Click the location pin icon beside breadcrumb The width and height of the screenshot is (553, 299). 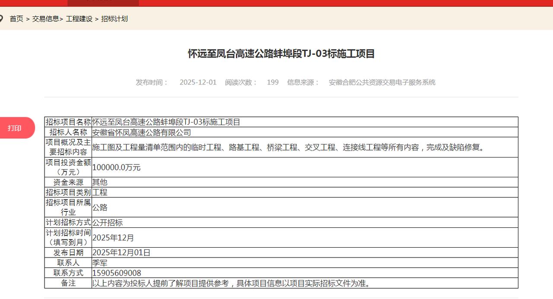[1, 19]
